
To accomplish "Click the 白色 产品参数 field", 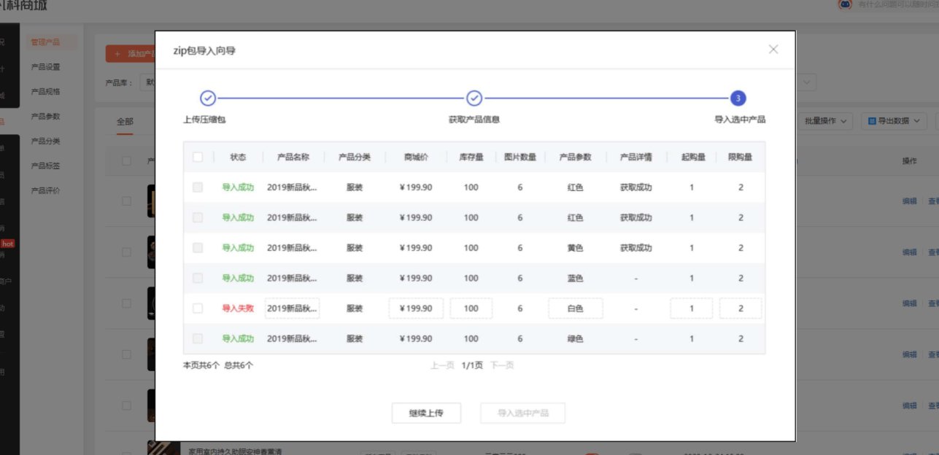I will click(x=576, y=308).
